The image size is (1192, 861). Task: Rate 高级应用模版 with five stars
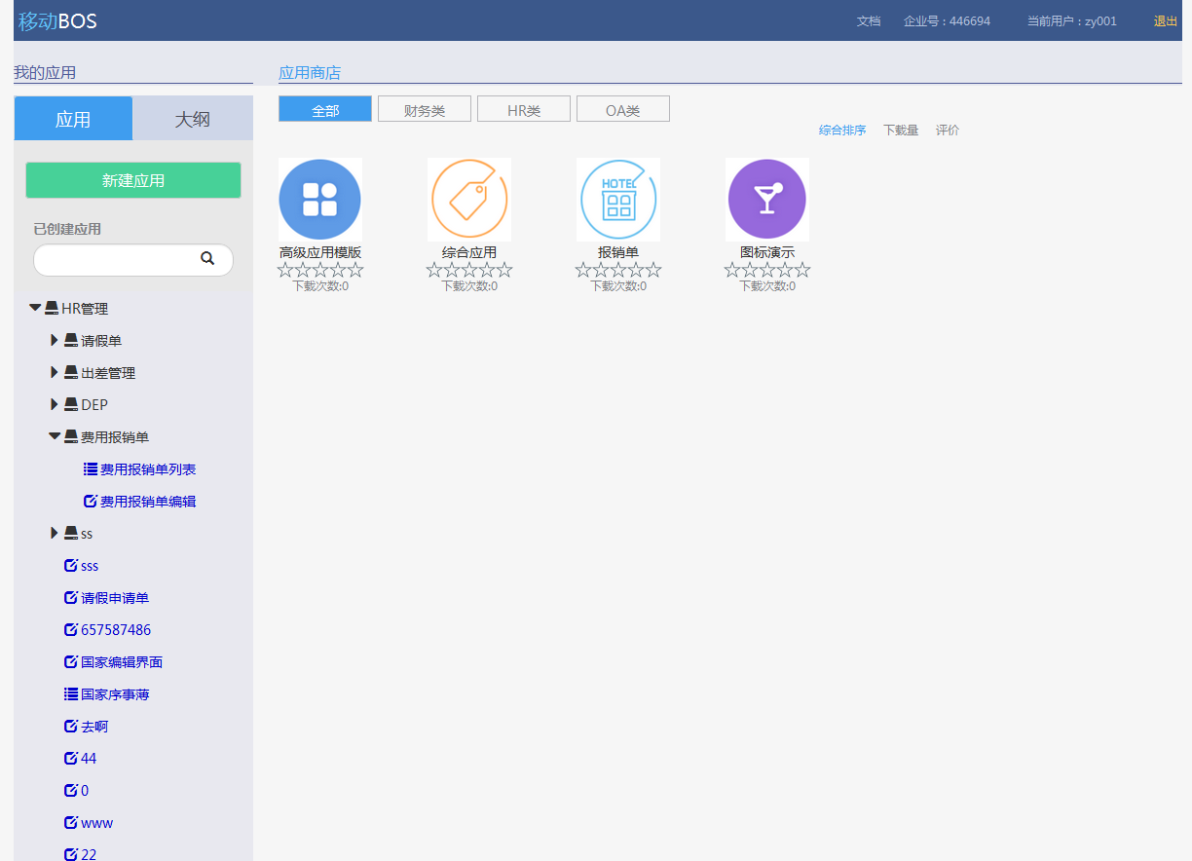pos(355,270)
